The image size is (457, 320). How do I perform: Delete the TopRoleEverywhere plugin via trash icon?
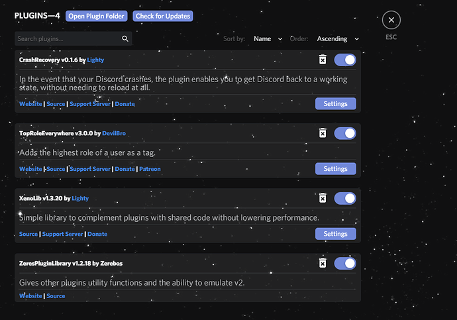tap(323, 133)
